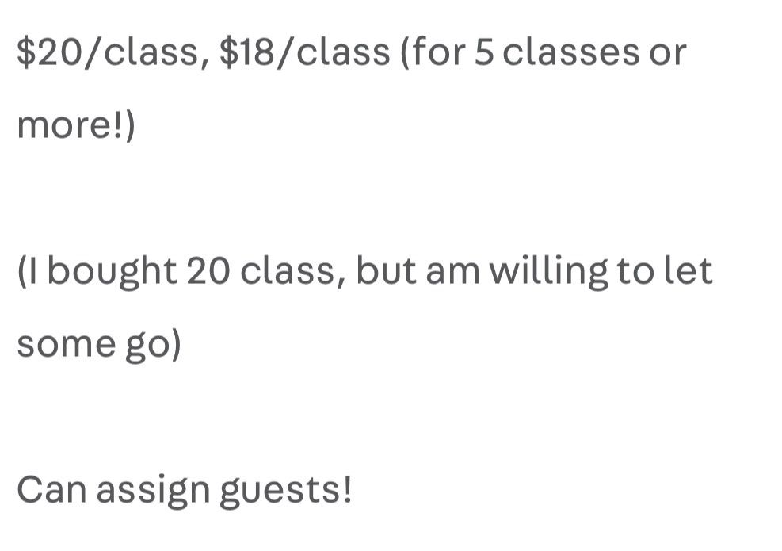The image size is (782, 551).
Task: Click the number "20" after "bought"
Action: 208,271
